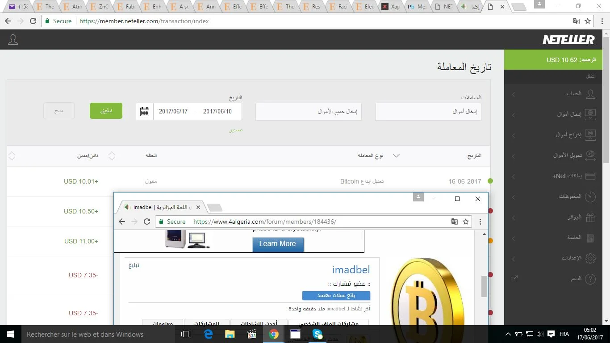Open Skype from the Windows taskbar

tap(318, 334)
